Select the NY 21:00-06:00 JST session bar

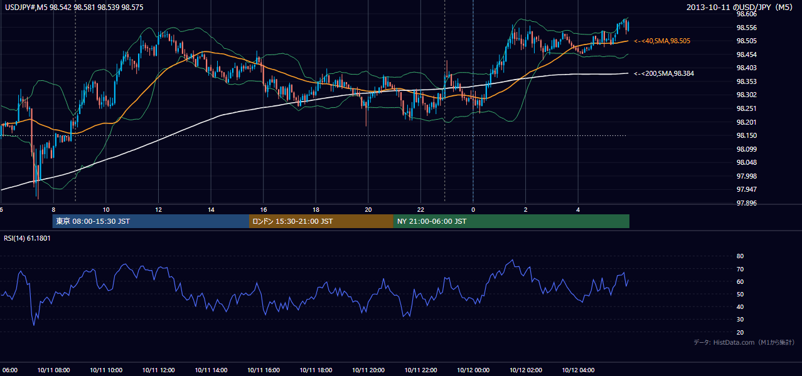pos(511,221)
